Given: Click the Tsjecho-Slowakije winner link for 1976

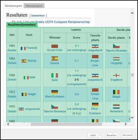Looking at the screenshot, I should point(55,111).
